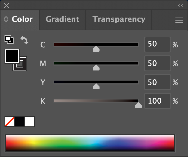Swap fill and stroke colors arrow
The height and width of the screenshot is (157, 188).
(x=24, y=40)
